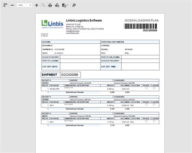Check PICKED box for receipt 121860 row
This screenshot has width=192, height=153.
[146, 105]
